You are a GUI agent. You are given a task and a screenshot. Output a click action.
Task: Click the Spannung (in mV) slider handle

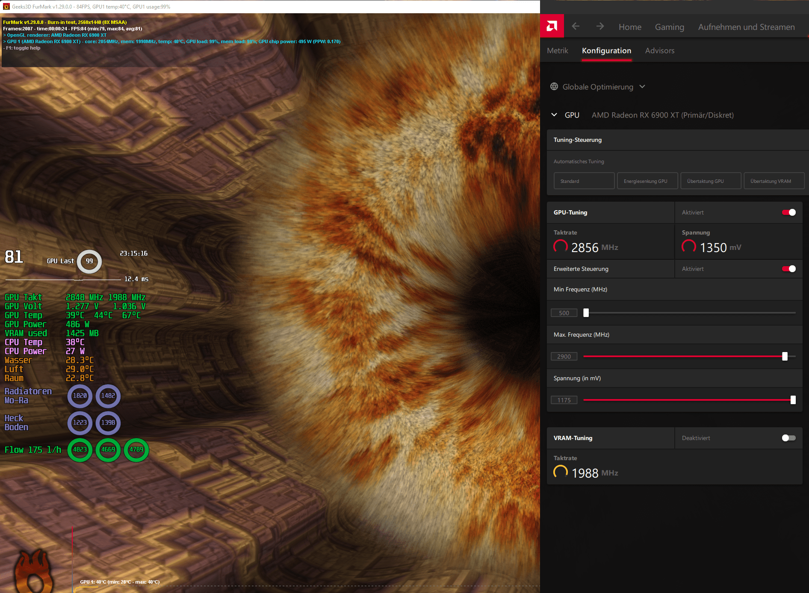(x=793, y=400)
